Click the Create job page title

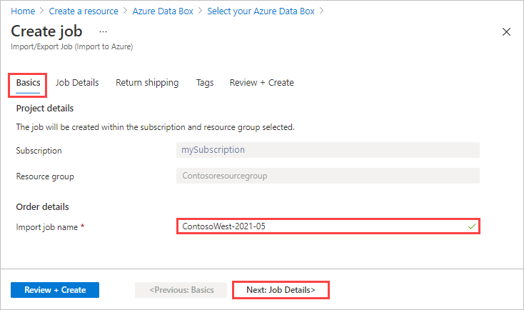tap(46, 31)
